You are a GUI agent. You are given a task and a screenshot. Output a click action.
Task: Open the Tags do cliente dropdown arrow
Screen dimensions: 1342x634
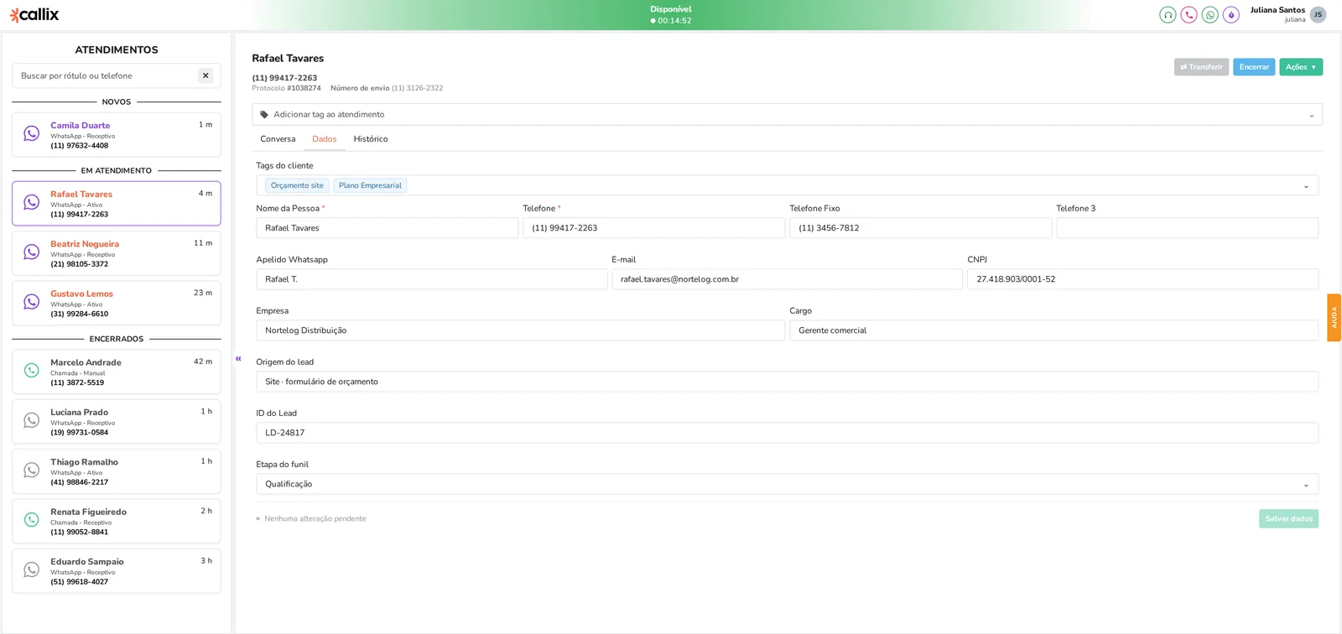click(x=1305, y=186)
